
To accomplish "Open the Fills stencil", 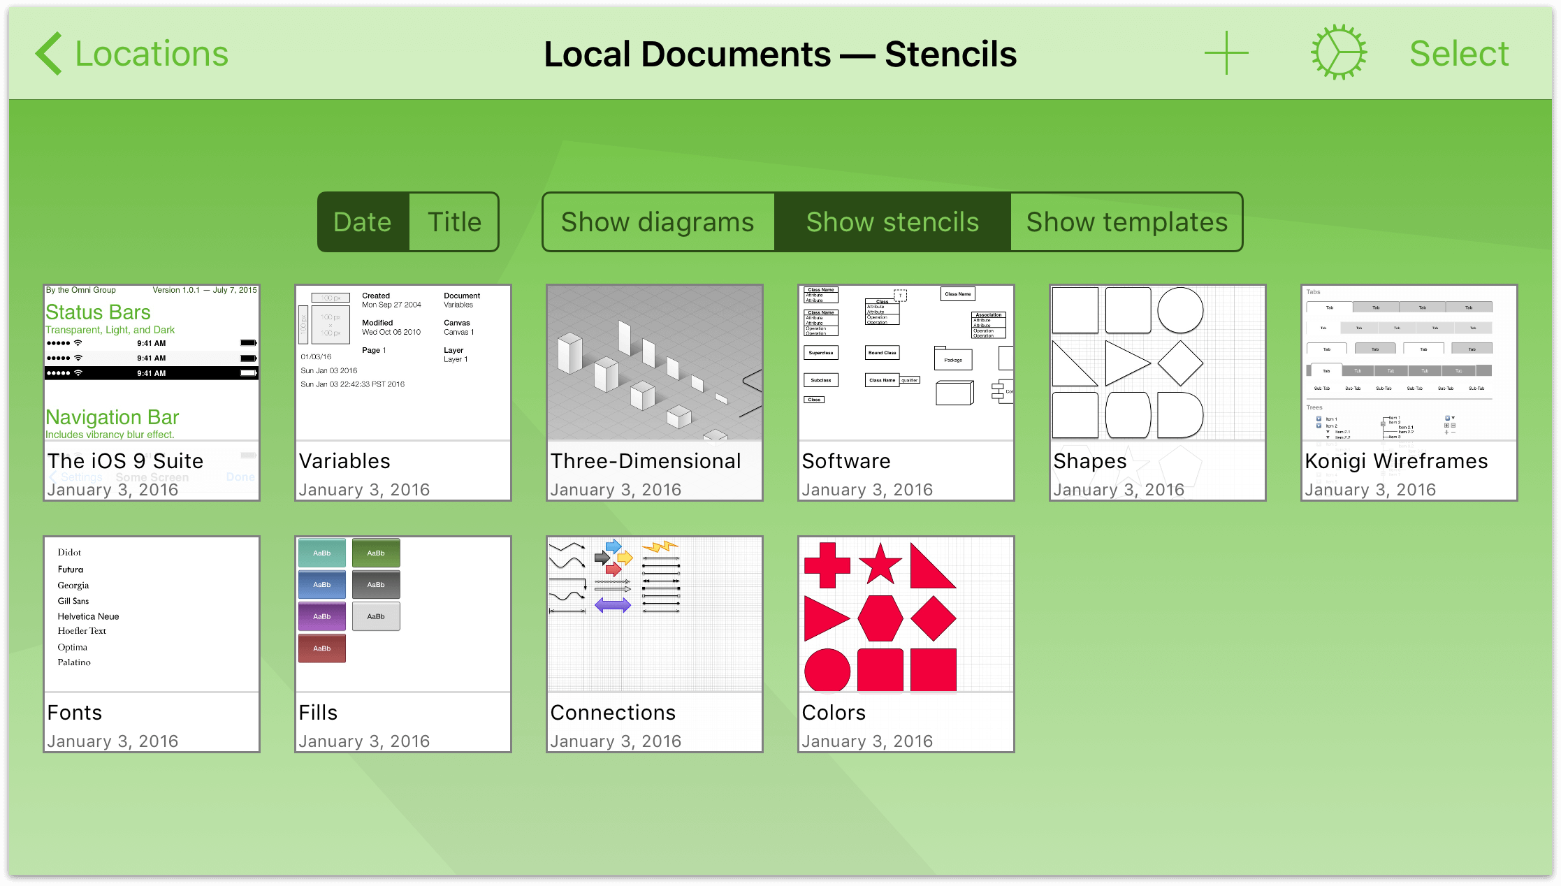I will tap(403, 644).
